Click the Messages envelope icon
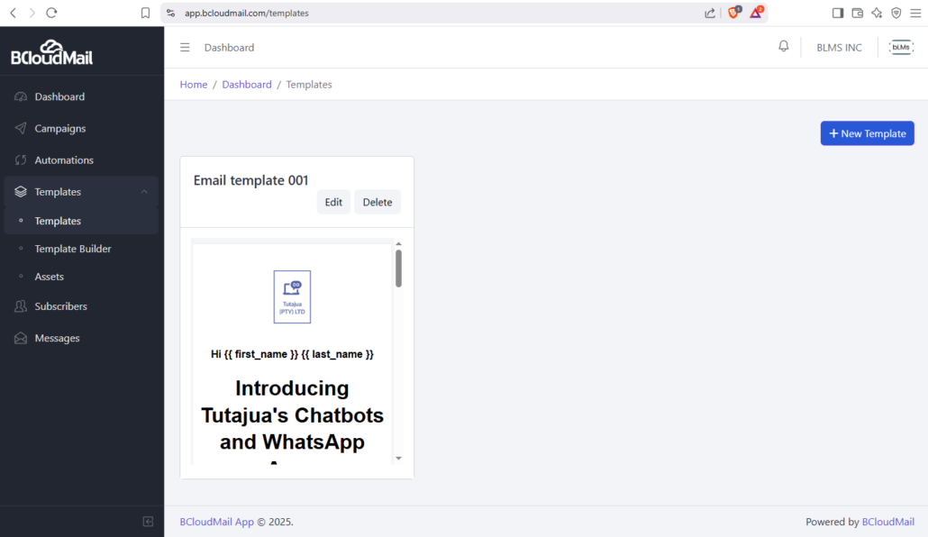This screenshot has width=928, height=537. pyautogui.click(x=21, y=338)
